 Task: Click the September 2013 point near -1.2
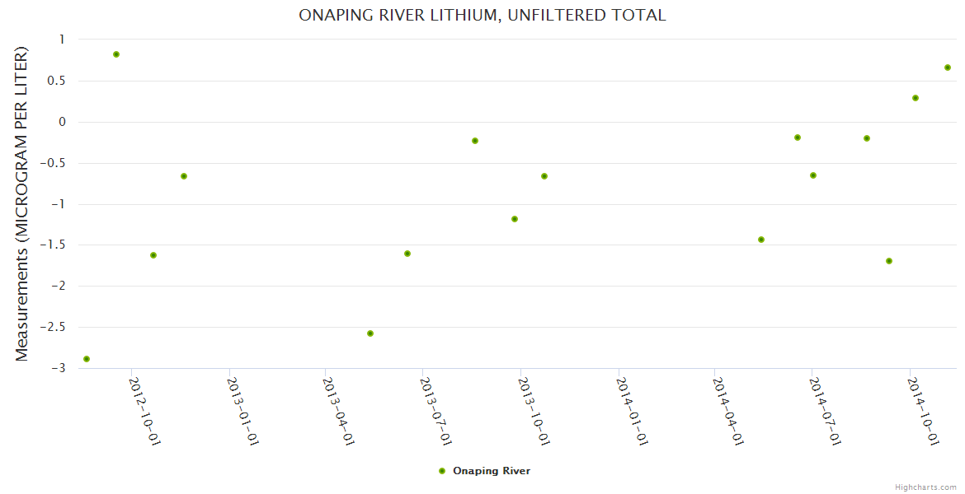[515, 219]
